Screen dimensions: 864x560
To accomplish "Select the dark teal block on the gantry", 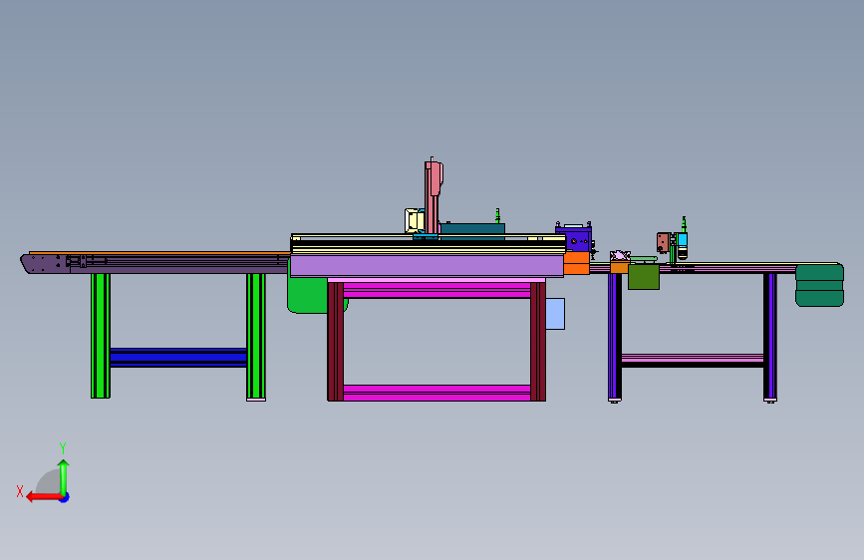I will click(472, 230).
